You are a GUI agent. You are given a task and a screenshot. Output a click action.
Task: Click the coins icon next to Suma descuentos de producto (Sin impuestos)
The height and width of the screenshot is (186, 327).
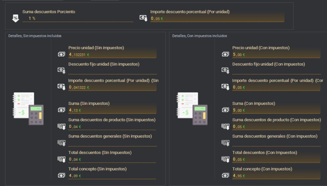[61, 126]
